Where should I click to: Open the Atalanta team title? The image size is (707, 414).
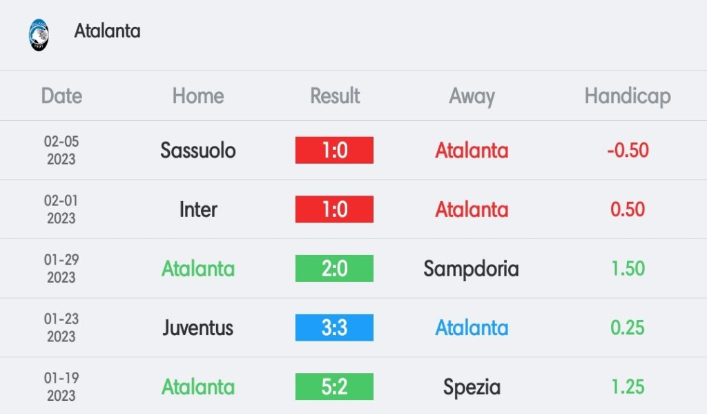tap(107, 31)
